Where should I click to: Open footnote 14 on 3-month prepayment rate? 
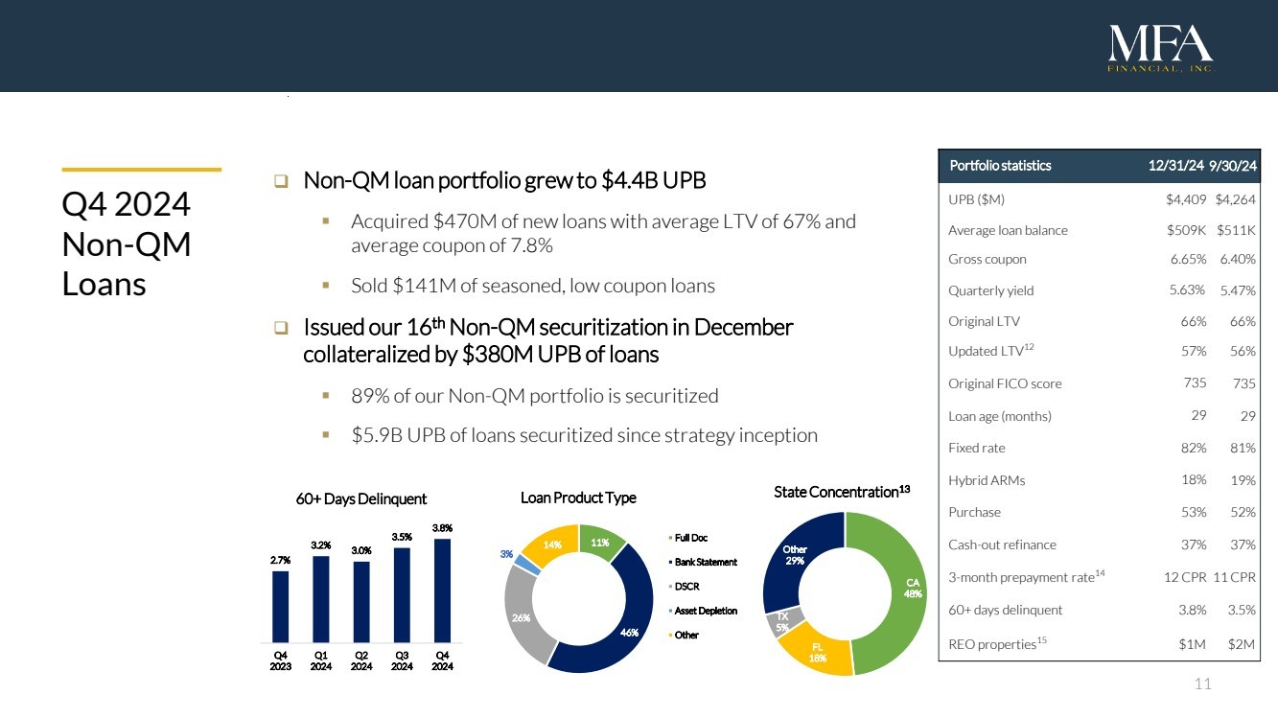(x=1101, y=573)
